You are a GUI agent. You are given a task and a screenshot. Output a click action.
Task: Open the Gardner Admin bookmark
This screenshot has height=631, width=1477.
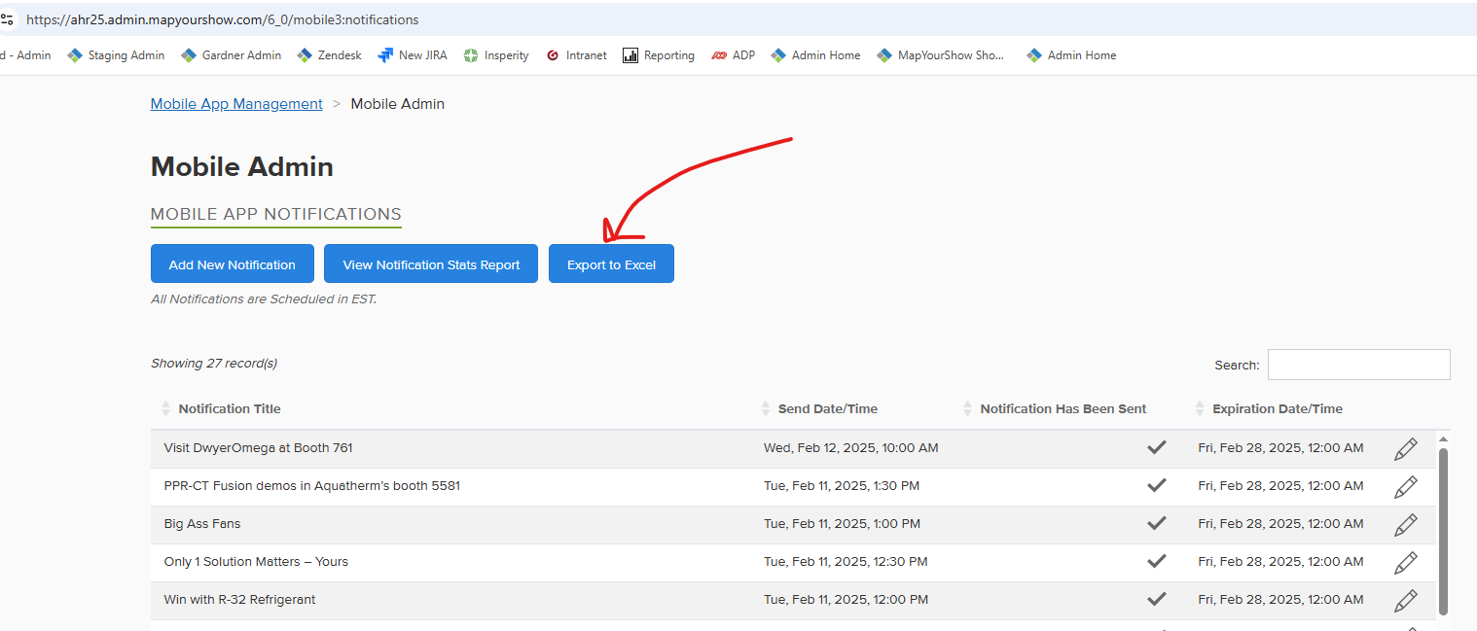coord(231,55)
